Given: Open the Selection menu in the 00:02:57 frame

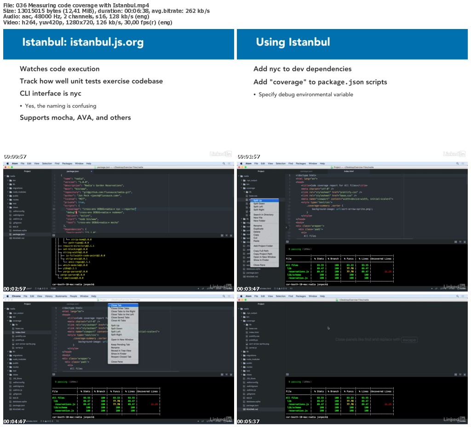Looking at the screenshot, I should (47, 164).
